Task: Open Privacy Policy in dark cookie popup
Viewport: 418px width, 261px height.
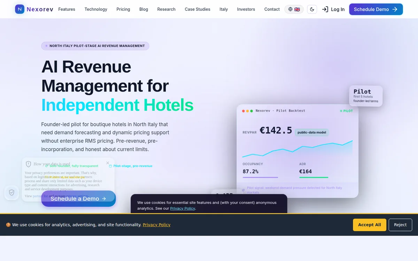Action: [x=183, y=208]
